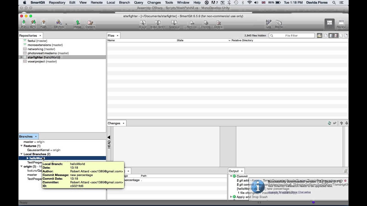The width and height of the screenshot is (367, 206).
Task: Click the refresh icon in Changes panel
Action: coord(329,123)
